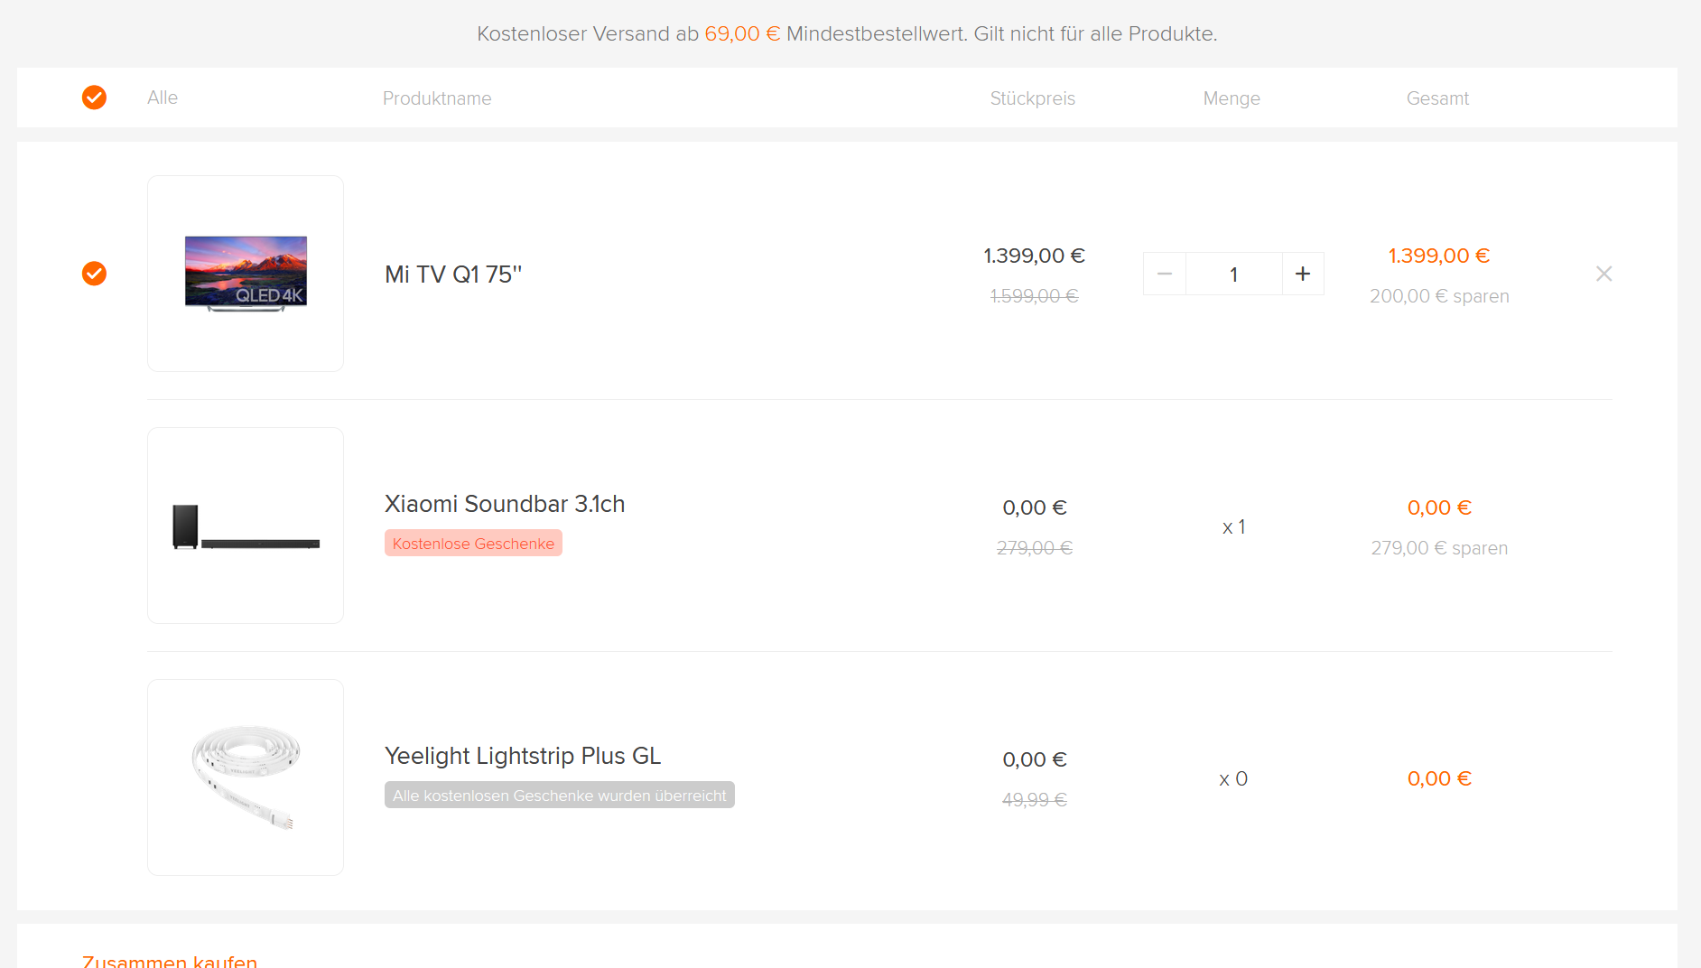Click the Mi TV quantity input field
The width and height of the screenshot is (1701, 968).
pos(1233,274)
